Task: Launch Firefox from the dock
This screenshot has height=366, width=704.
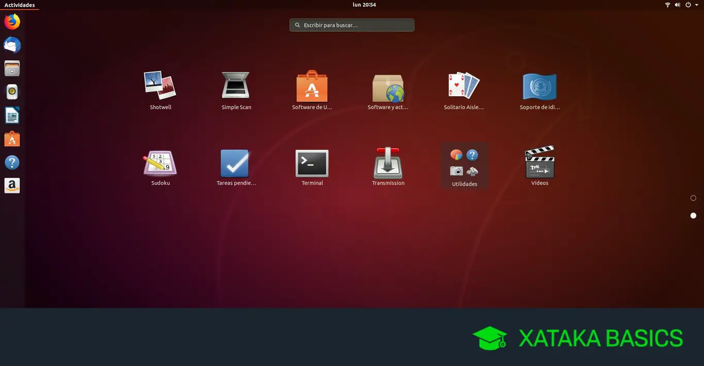Action: point(12,22)
